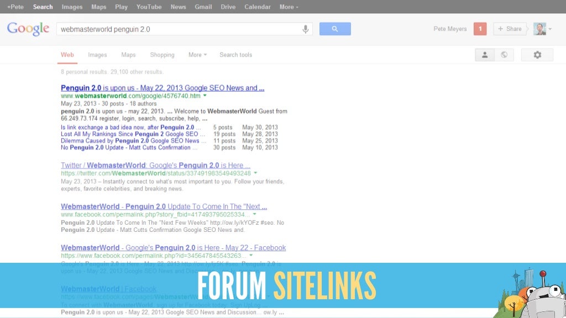Viewport: 566px width, 318px height.
Task: Click the Pete Meyers profile photo
Action: coord(539,29)
